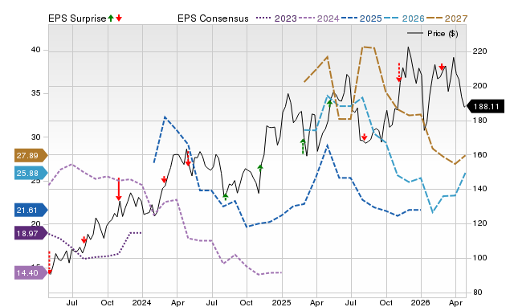Click the green up arrow in the EPS Surprise legend
The image size is (514, 307).
(x=111, y=18)
